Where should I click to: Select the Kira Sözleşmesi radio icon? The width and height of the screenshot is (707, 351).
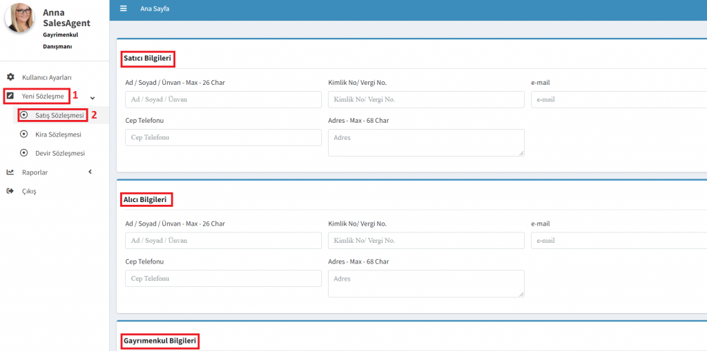tap(24, 134)
